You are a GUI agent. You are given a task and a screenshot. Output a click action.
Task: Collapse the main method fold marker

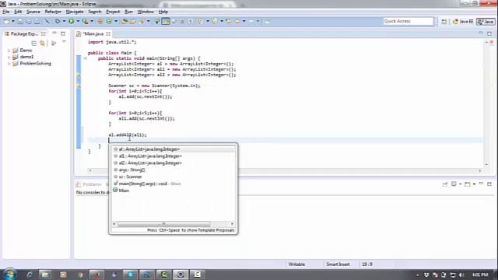pos(85,58)
